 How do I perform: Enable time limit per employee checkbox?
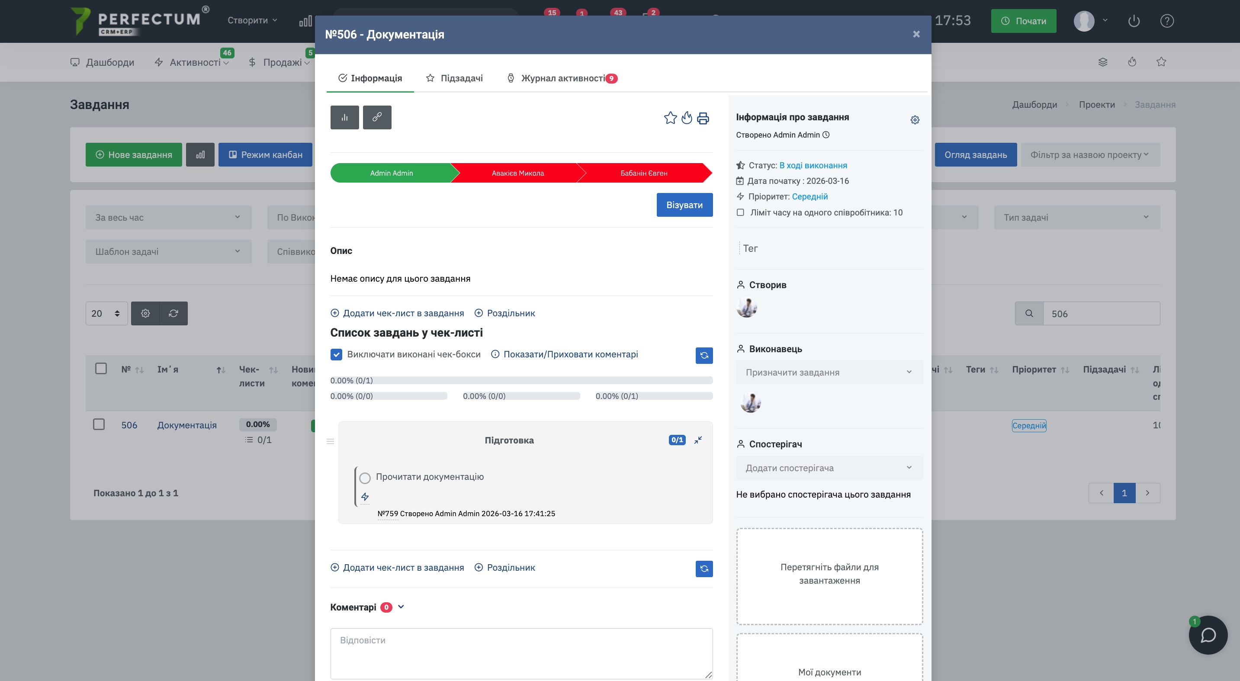pyautogui.click(x=740, y=212)
